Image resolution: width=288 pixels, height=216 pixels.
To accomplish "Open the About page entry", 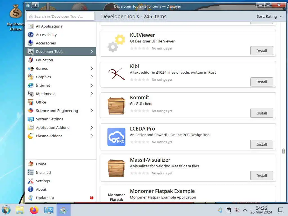I will pyautogui.click(x=61, y=189).
